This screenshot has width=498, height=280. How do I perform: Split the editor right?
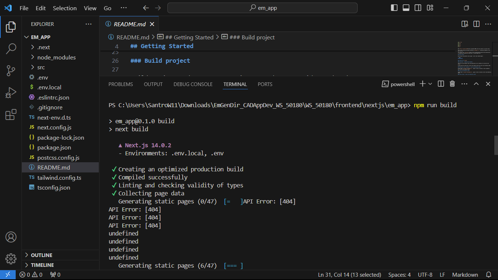point(476,24)
